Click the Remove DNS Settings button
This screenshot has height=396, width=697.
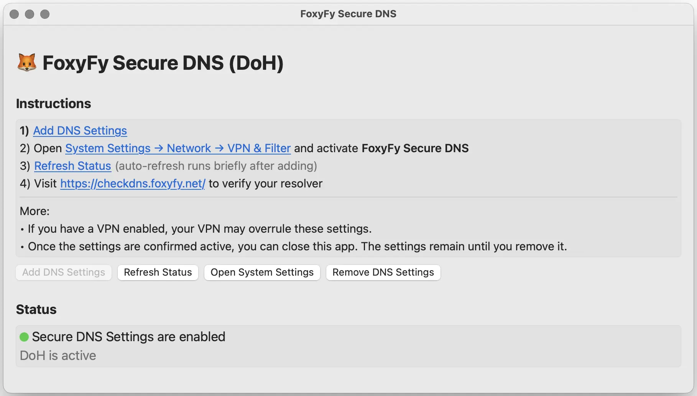pos(383,272)
